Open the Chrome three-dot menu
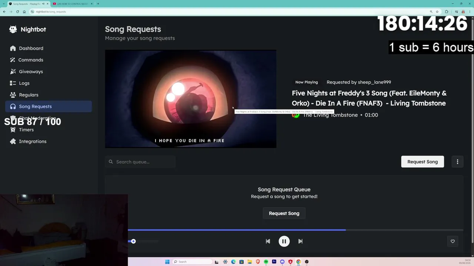Viewport: 474px width, 266px height. click(470, 11)
